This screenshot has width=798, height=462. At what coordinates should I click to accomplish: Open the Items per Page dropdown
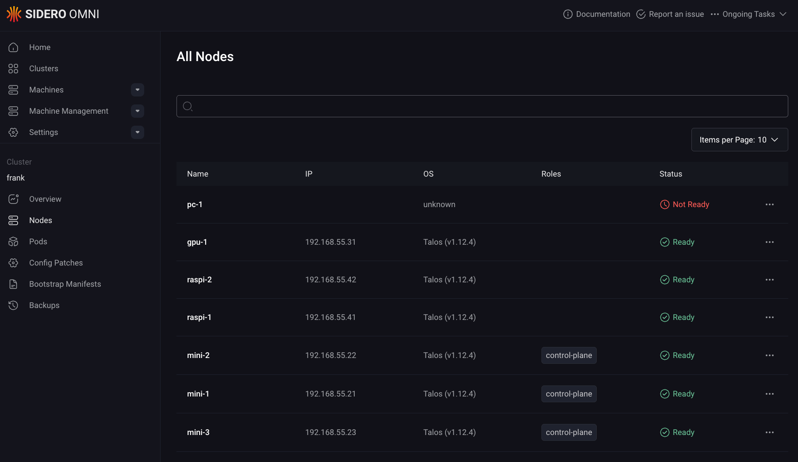[x=739, y=139]
